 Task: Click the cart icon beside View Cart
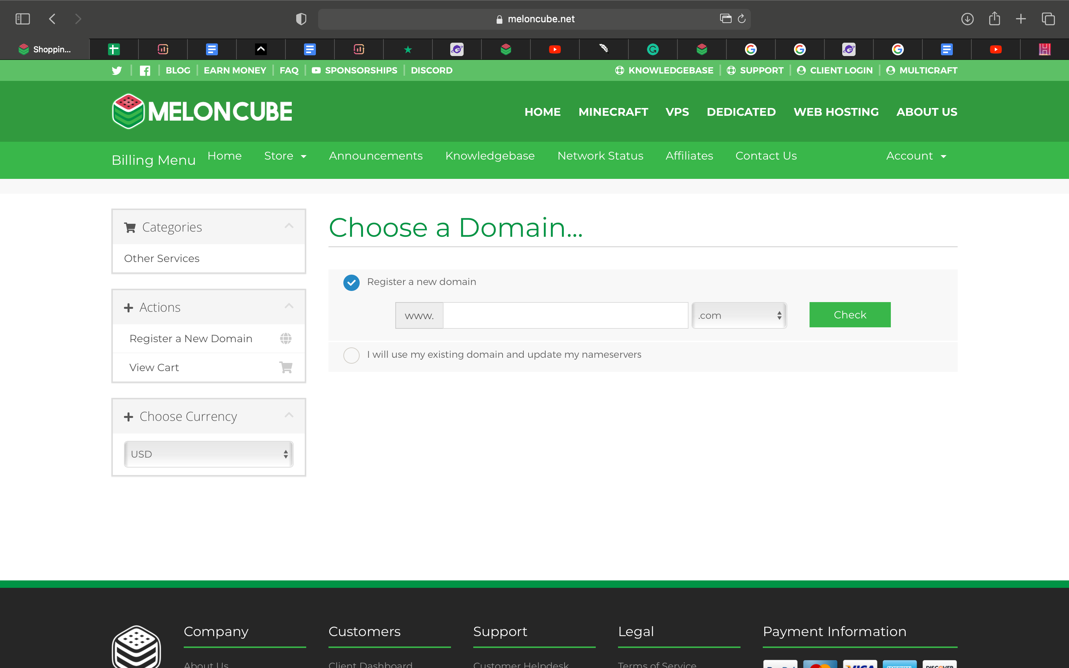tap(286, 367)
